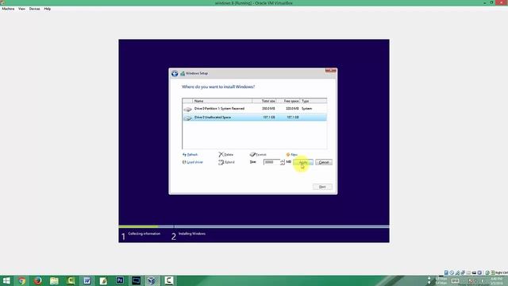Screen dimensions: 508x286
Task: Click the paint brush taskbar icon
Action: coord(103,280)
